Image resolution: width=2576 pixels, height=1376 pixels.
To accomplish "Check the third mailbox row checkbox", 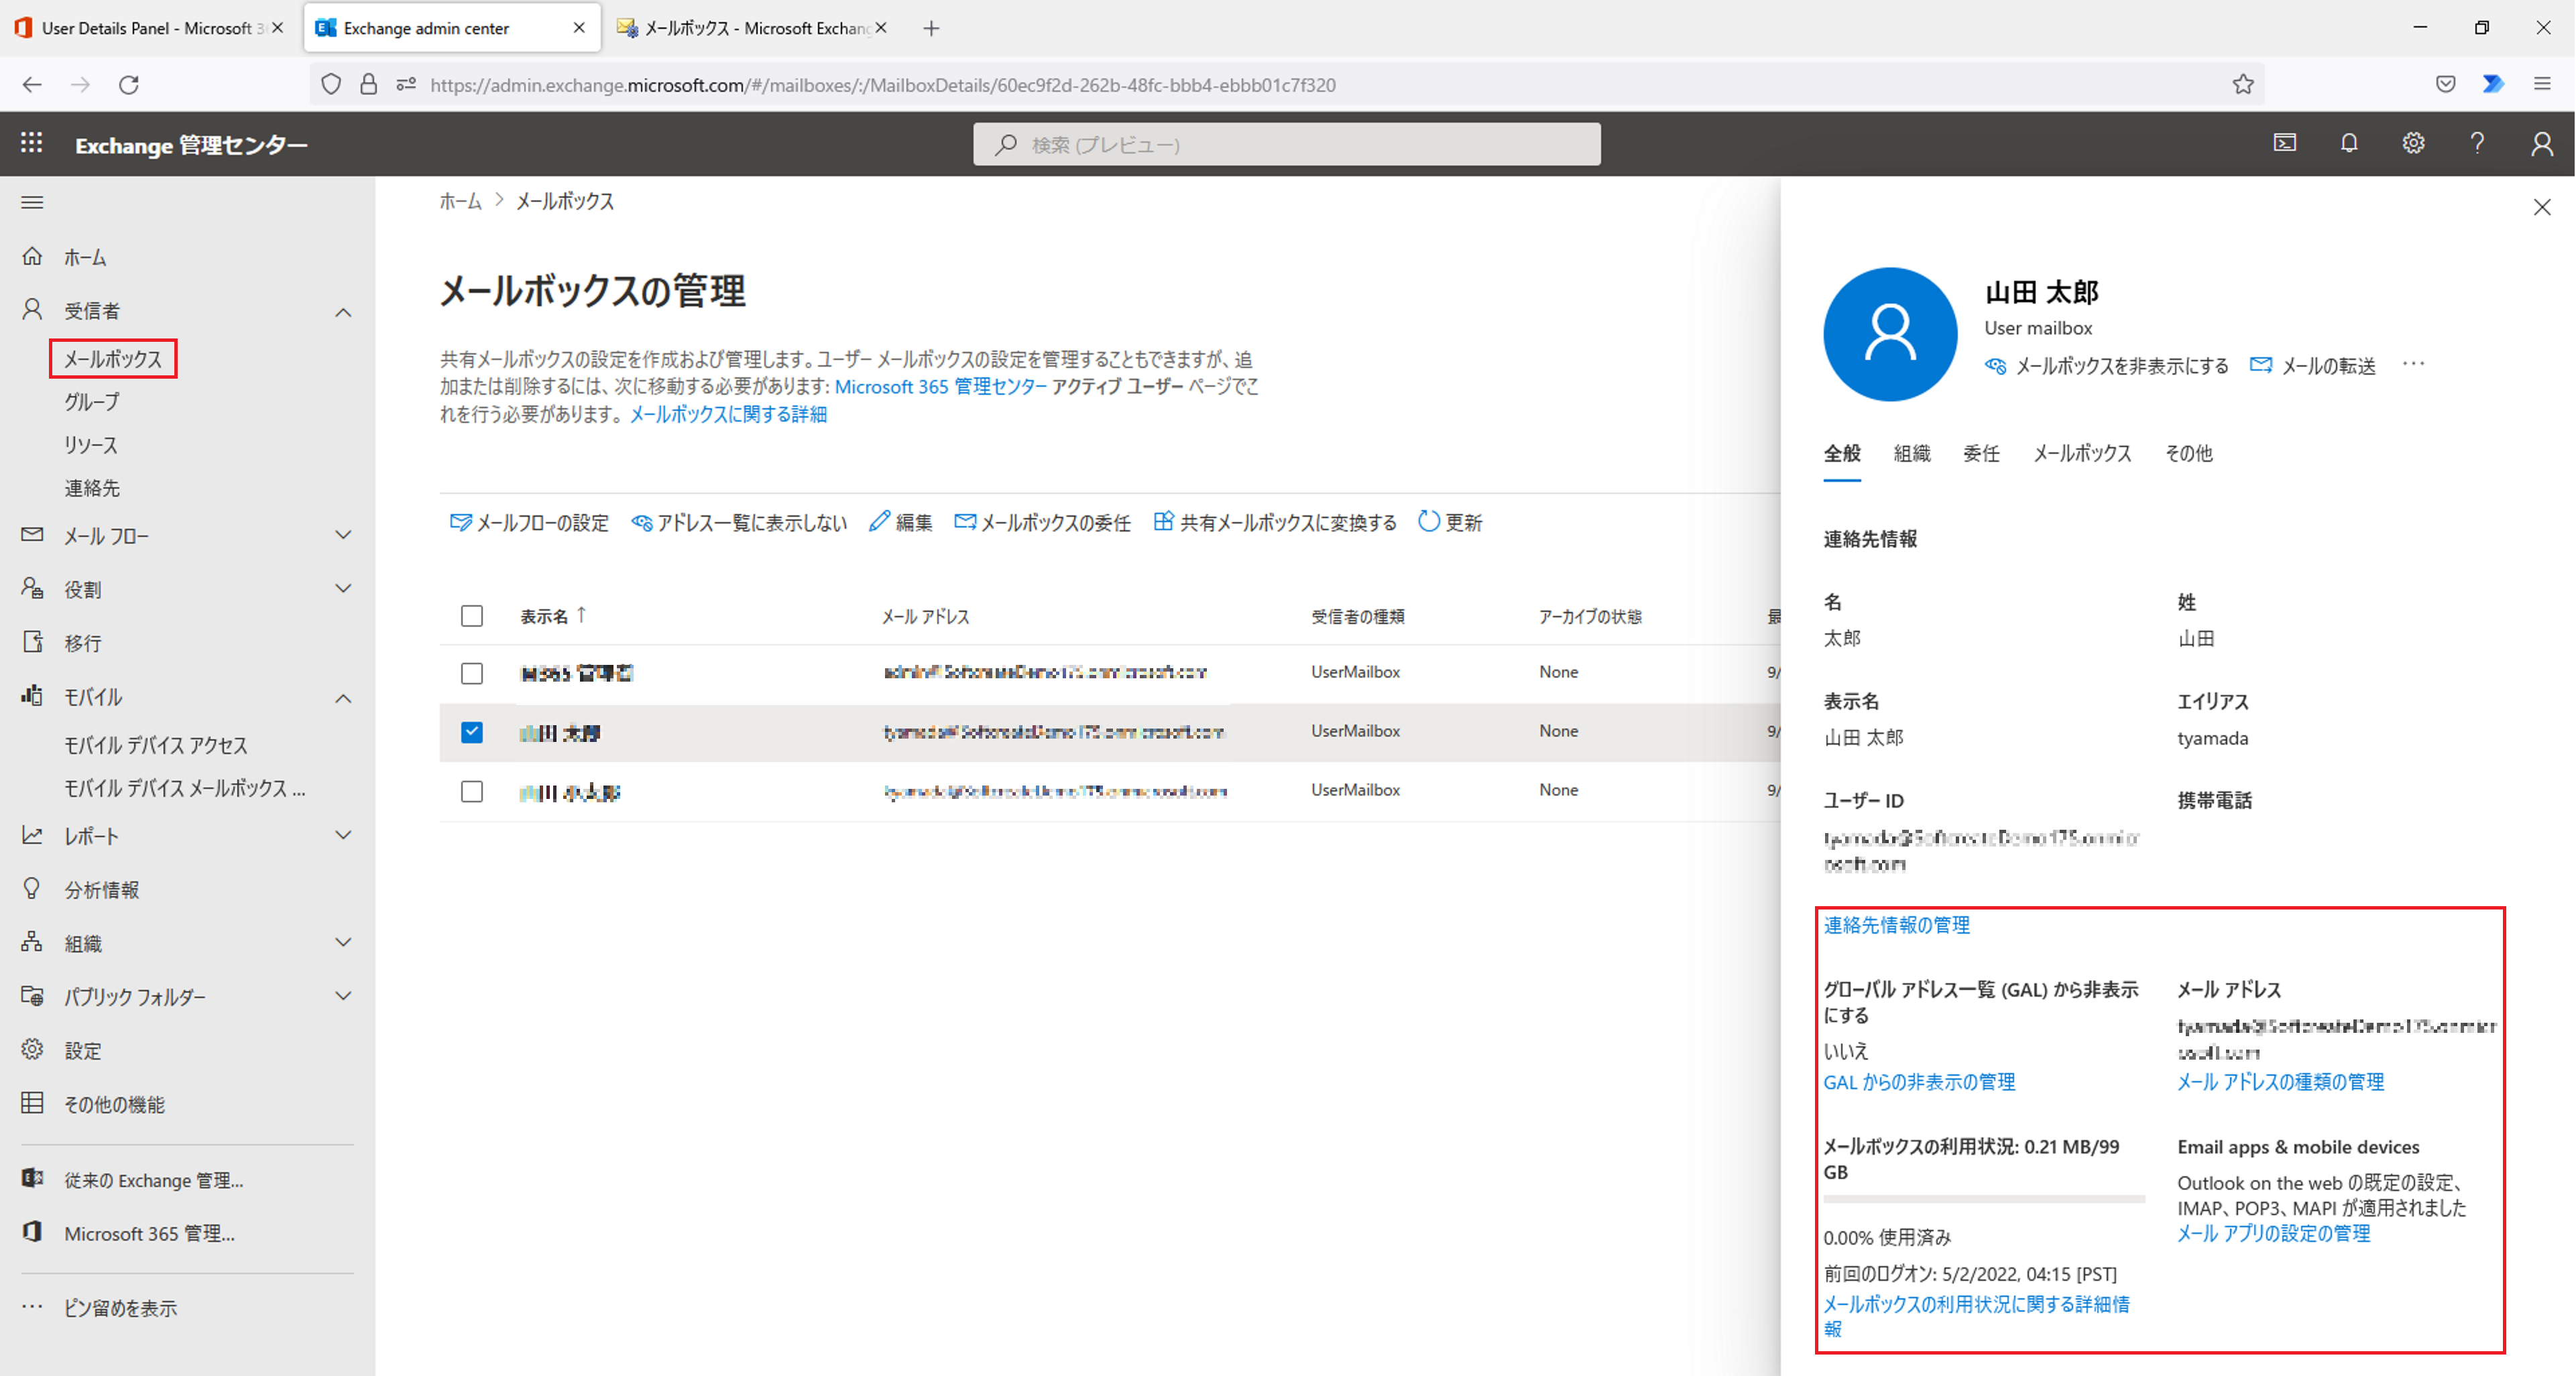I will point(472,792).
